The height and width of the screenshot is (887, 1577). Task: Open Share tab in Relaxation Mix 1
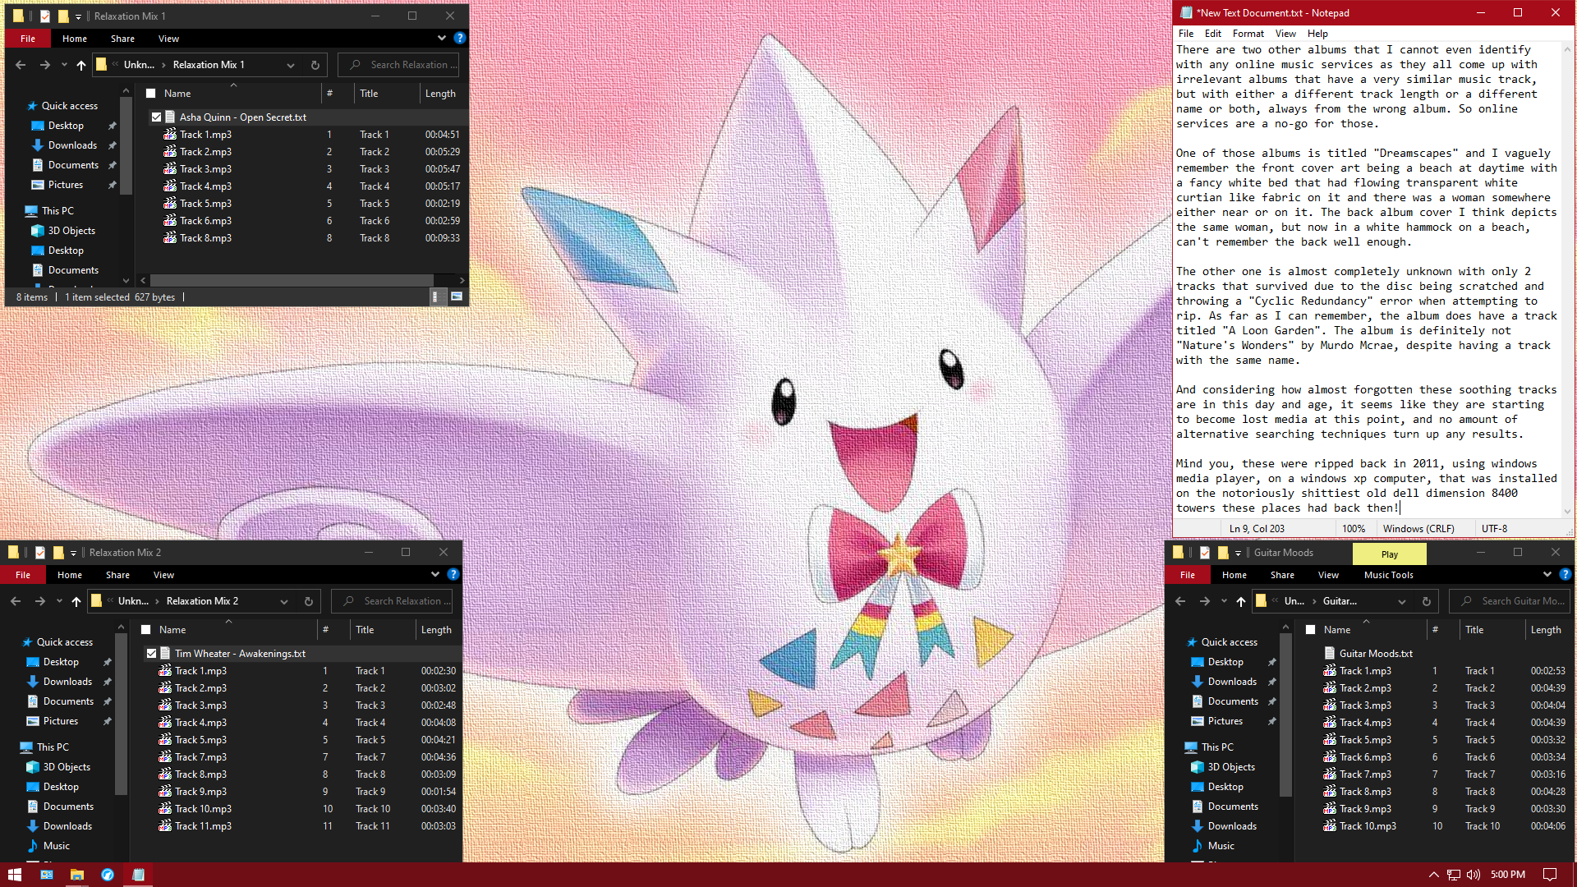coord(122,39)
